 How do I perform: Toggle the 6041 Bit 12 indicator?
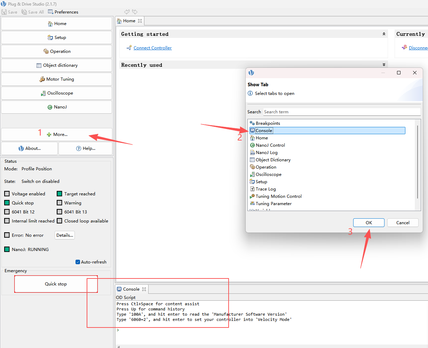[x=7, y=212]
